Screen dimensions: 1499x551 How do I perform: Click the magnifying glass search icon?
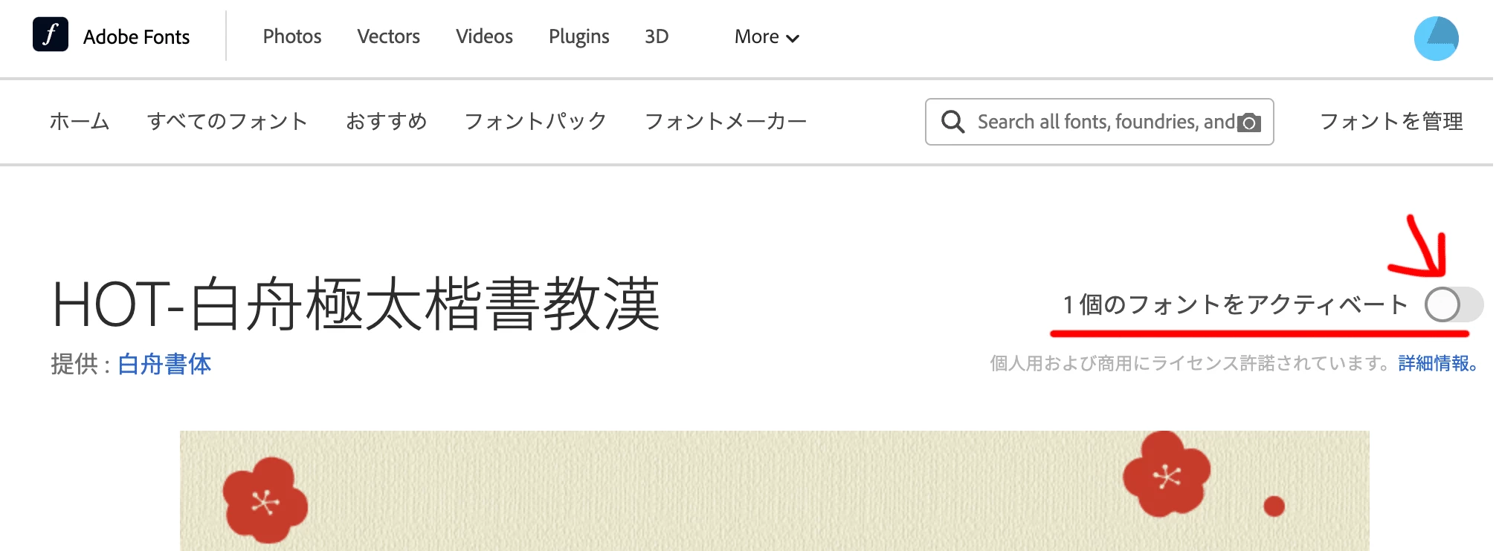[952, 122]
